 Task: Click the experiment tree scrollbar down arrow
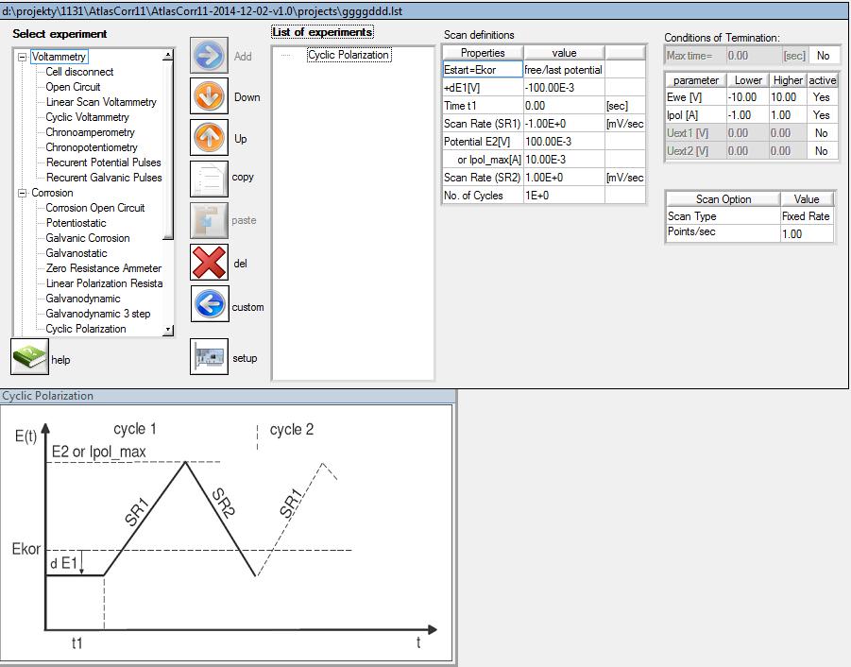point(168,330)
